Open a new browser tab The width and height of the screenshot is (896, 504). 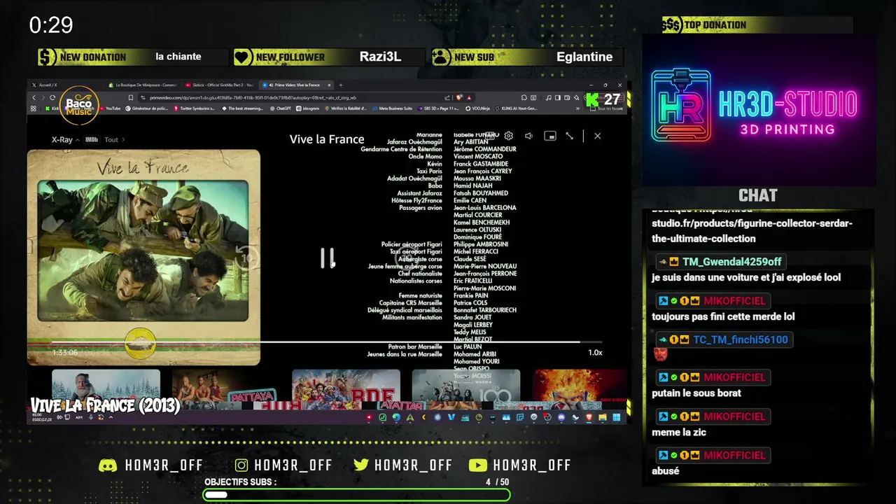(x=341, y=85)
